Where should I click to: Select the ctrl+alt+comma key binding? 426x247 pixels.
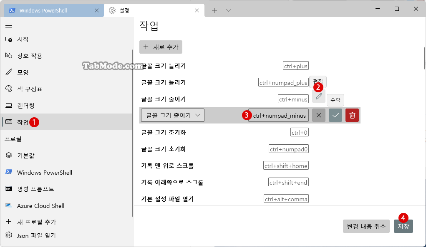[286, 199]
